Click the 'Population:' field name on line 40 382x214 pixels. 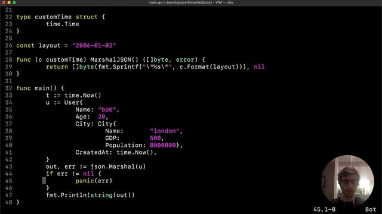(125, 145)
